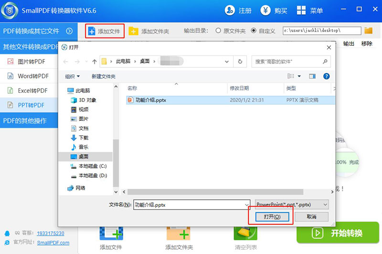Open the 菜单 menu grid icon
Image resolution: width=382 pixels, height=254 pixels.
[x=301, y=10]
